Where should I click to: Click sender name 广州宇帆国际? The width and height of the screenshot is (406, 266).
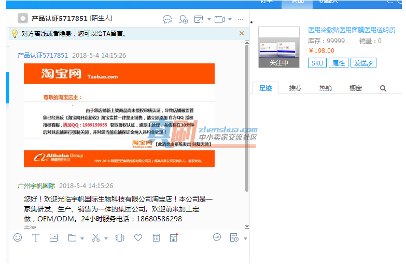point(36,186)
